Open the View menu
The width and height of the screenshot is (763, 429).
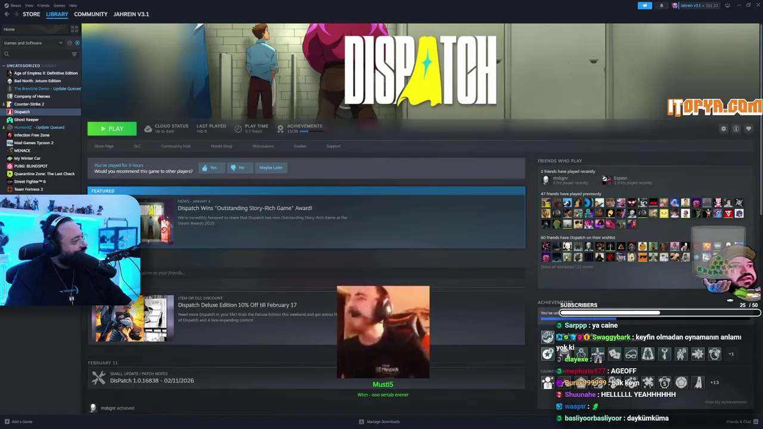tap(29, 5)
